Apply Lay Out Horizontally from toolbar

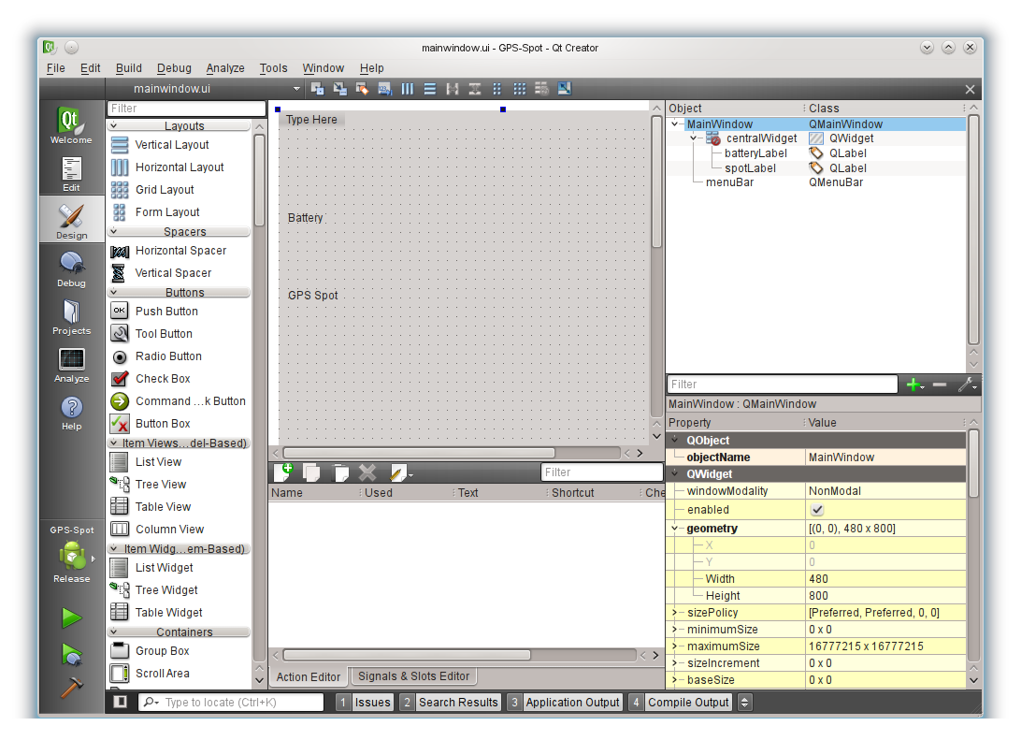point(408,89)
